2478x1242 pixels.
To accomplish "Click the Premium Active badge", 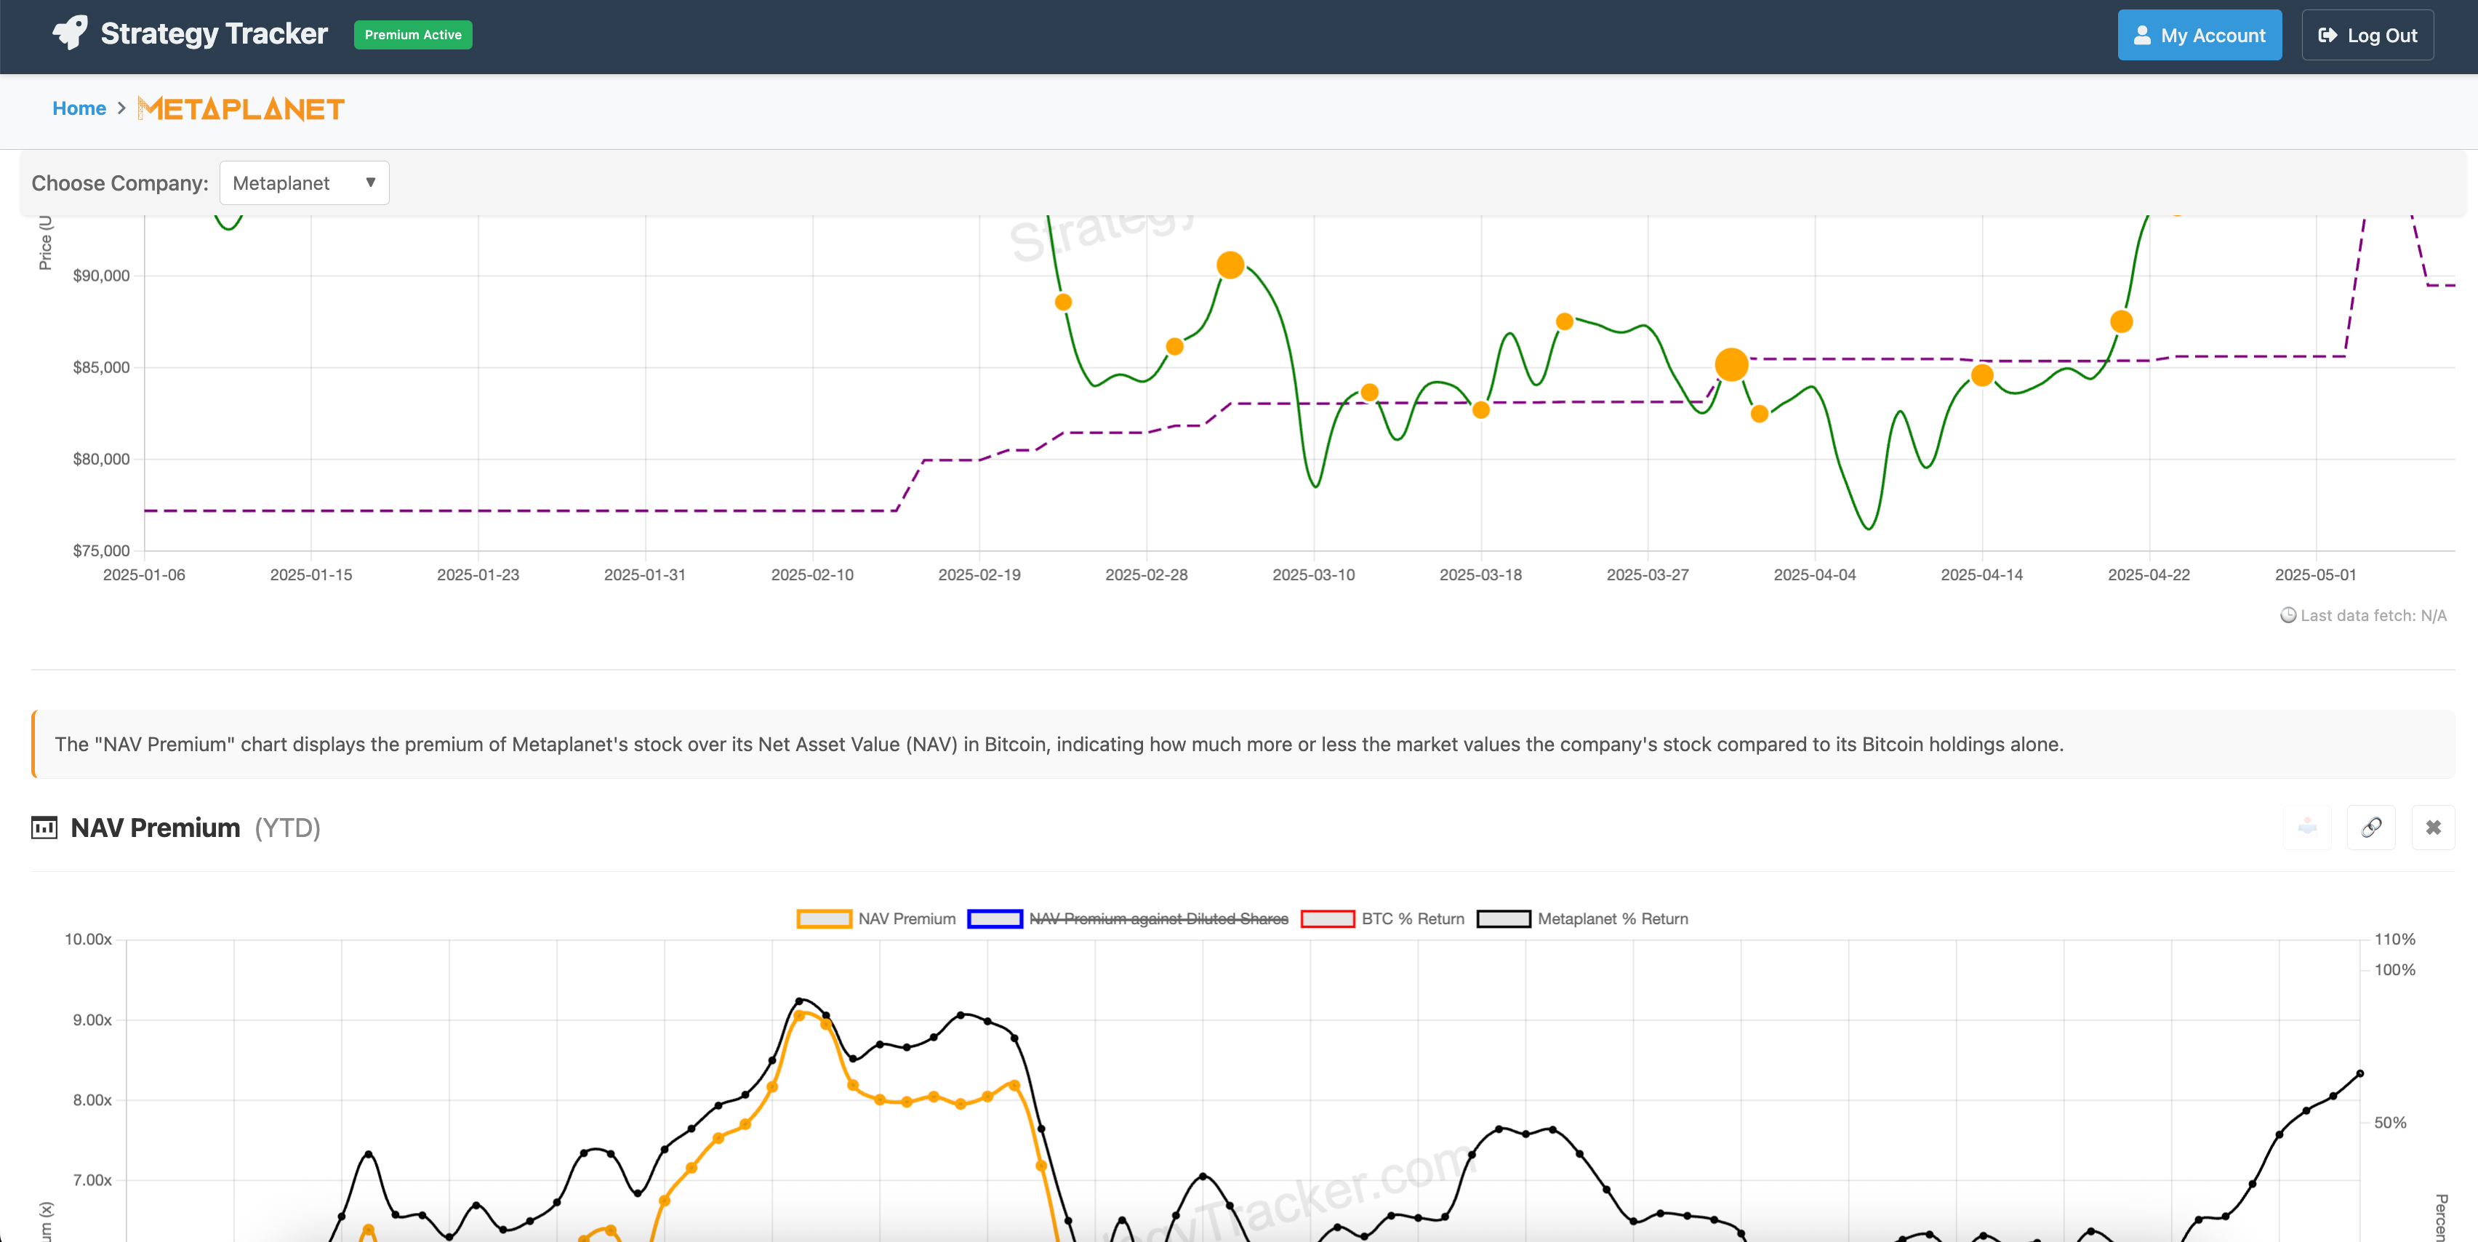I will pos(413,35).
